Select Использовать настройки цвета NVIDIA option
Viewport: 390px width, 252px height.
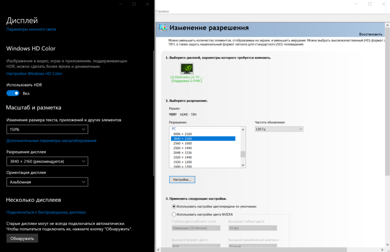click(x=175, y=214)
